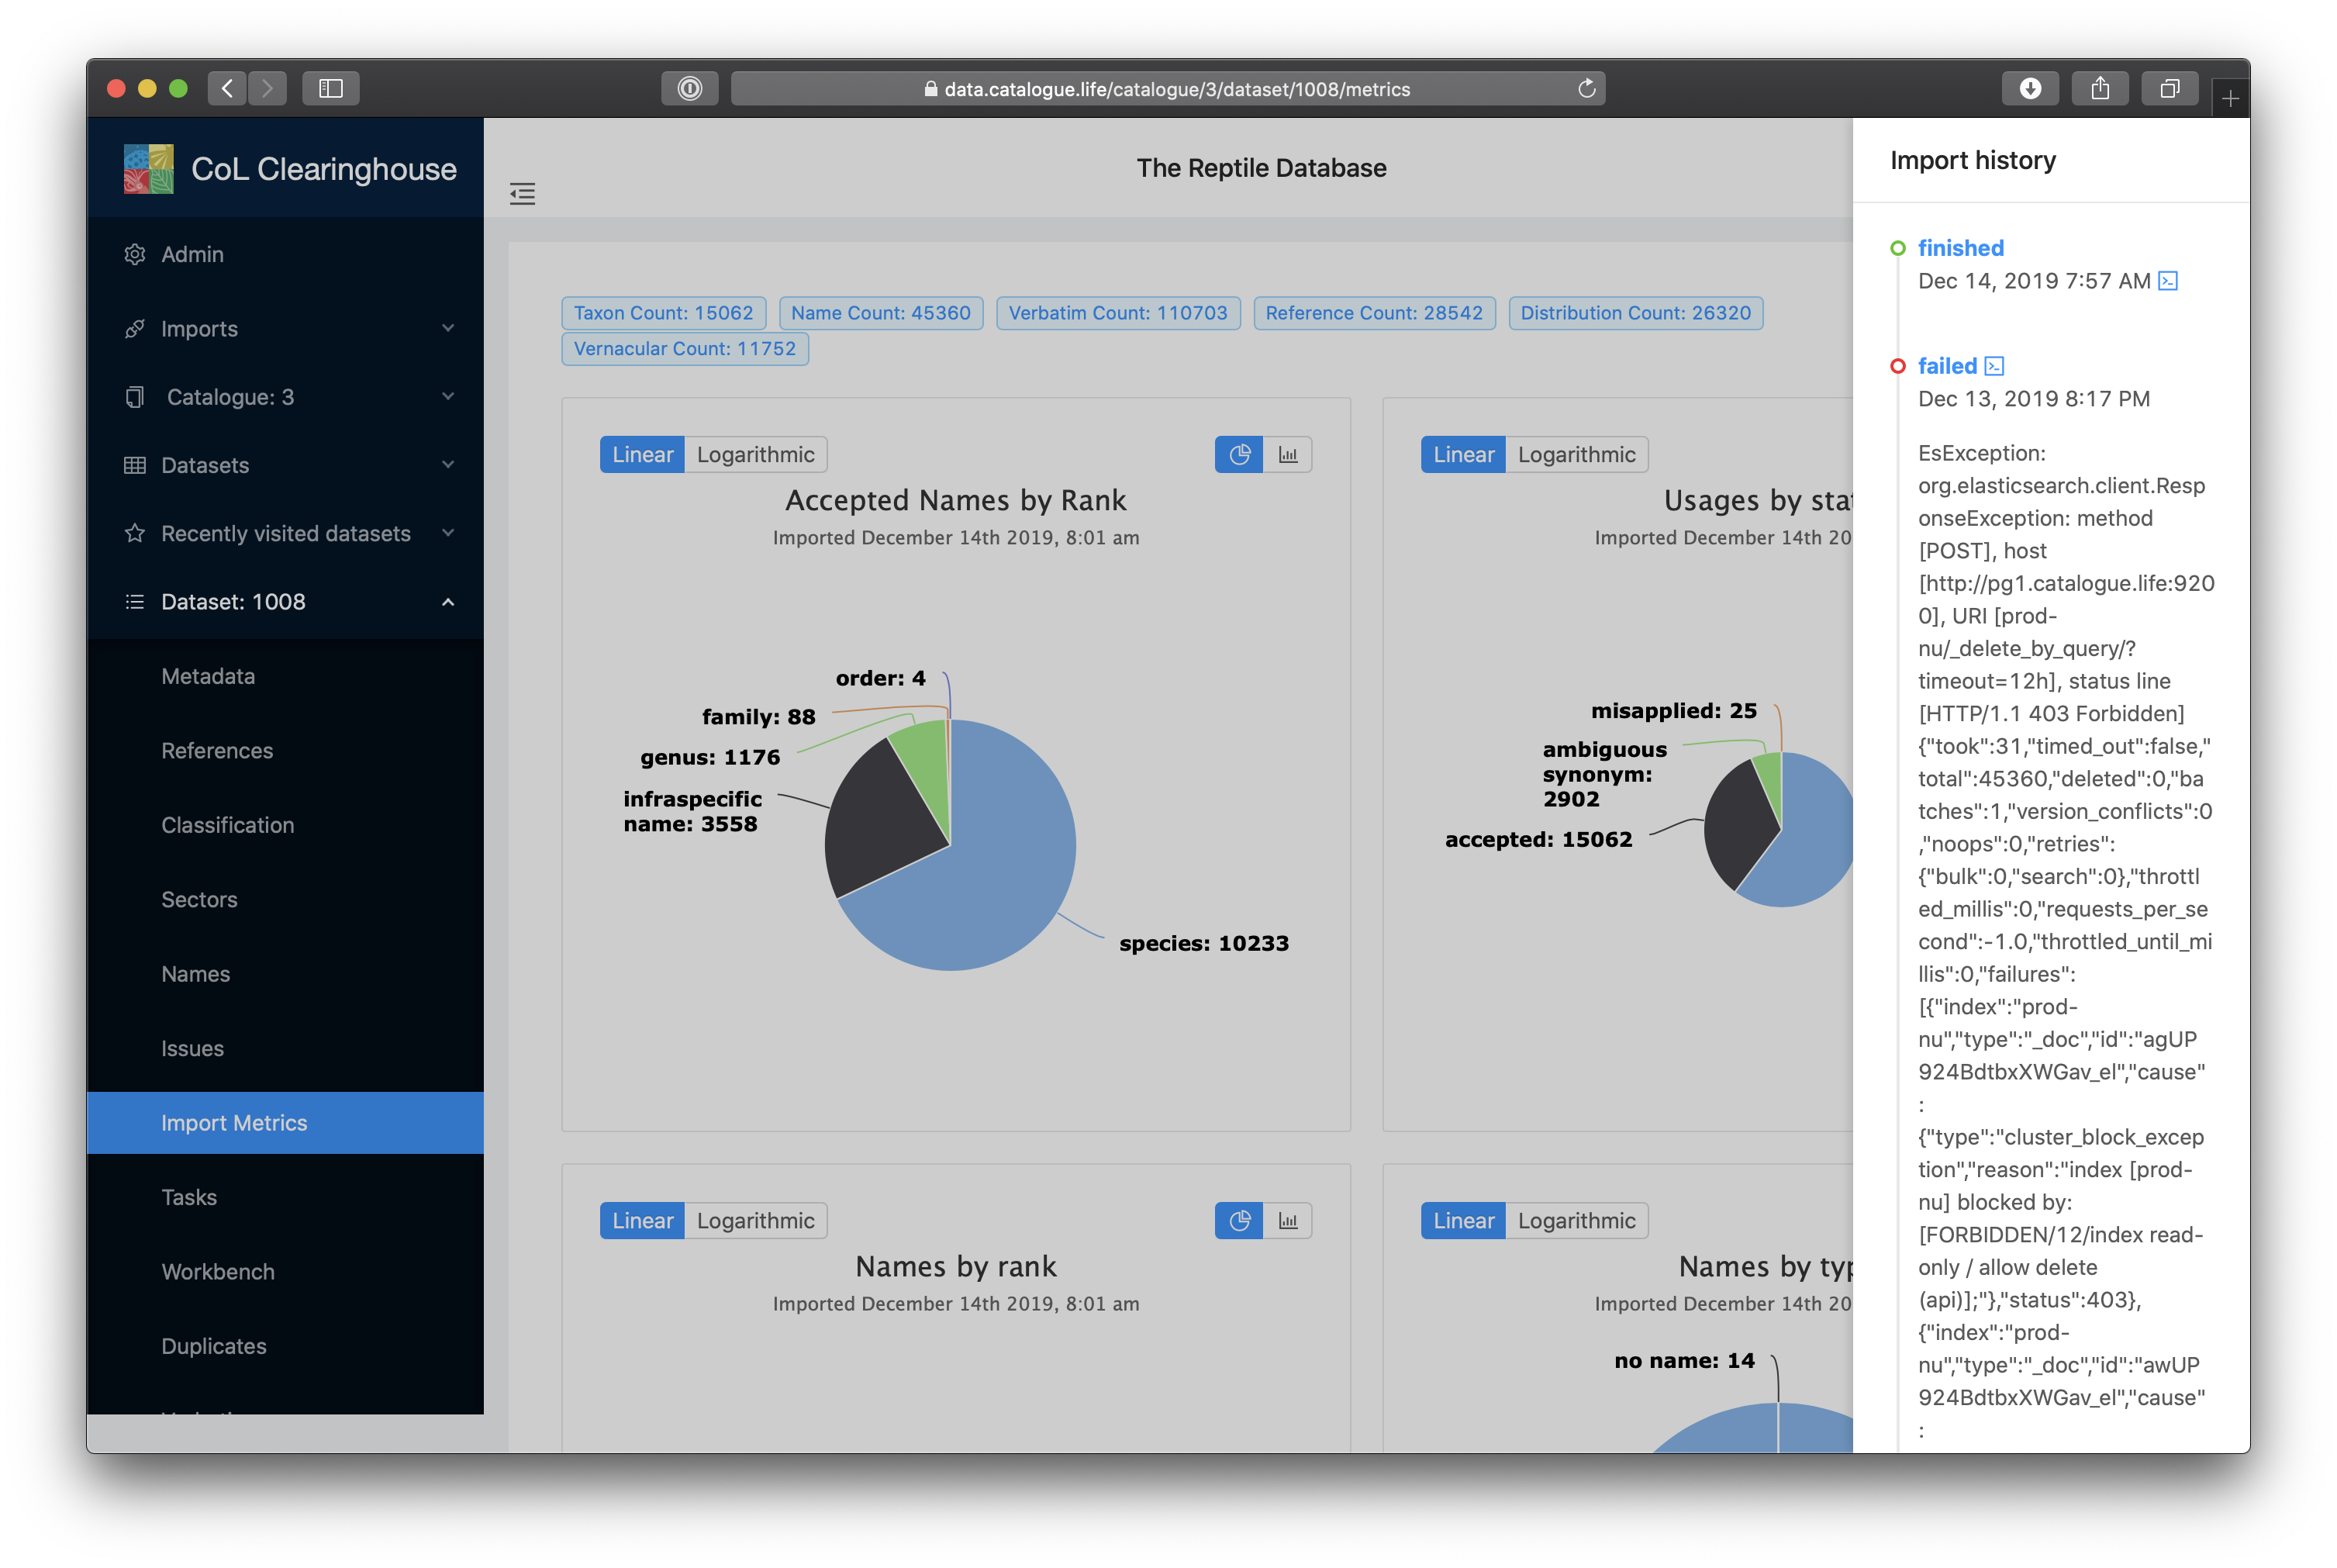The height and width of the screenshot is (1568, 2337).
Task: Click the page reload icon in address bar
Action: point(1586,89)
